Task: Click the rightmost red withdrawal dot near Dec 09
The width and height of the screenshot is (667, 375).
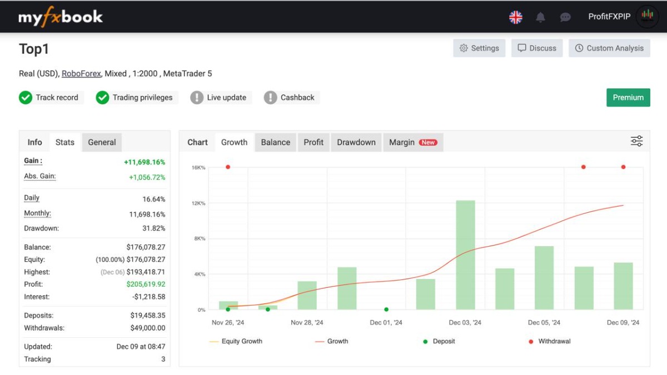Action: pyautogui.click(x=623, y=167)
